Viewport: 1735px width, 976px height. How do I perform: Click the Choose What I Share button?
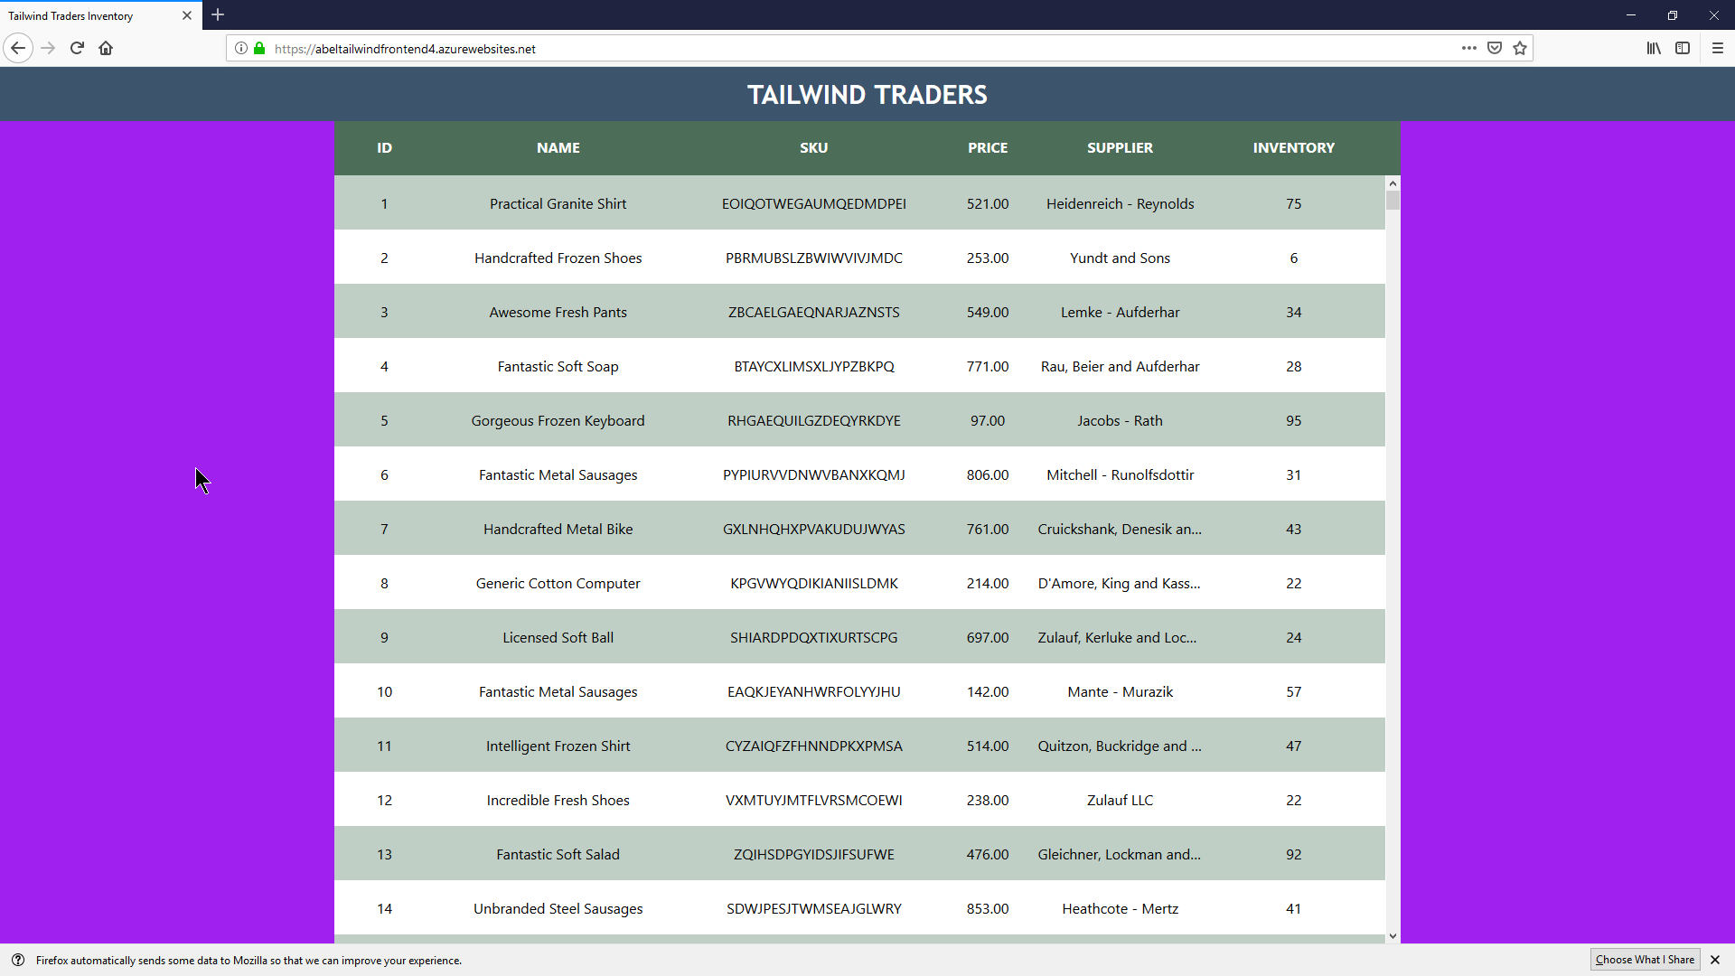[x=1645, y=960]
